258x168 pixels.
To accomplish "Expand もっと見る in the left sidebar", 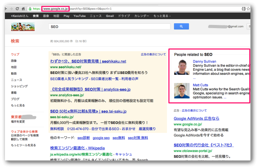I will [18, 105].
